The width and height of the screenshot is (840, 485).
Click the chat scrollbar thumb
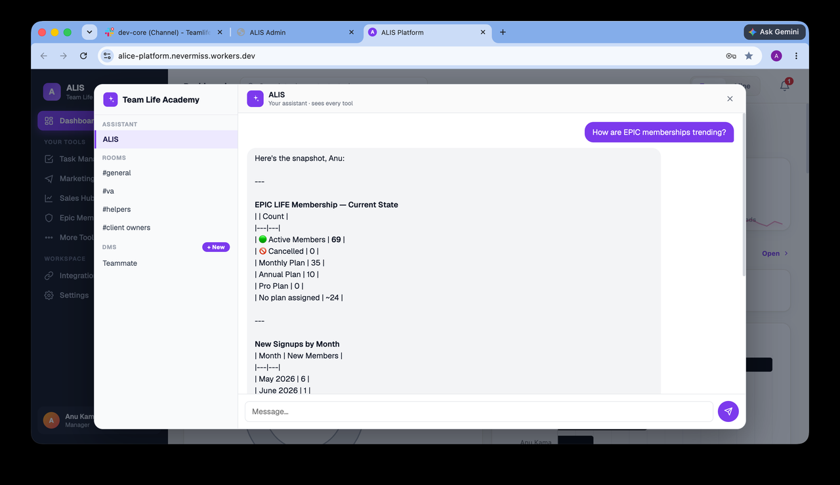[743, 195]
